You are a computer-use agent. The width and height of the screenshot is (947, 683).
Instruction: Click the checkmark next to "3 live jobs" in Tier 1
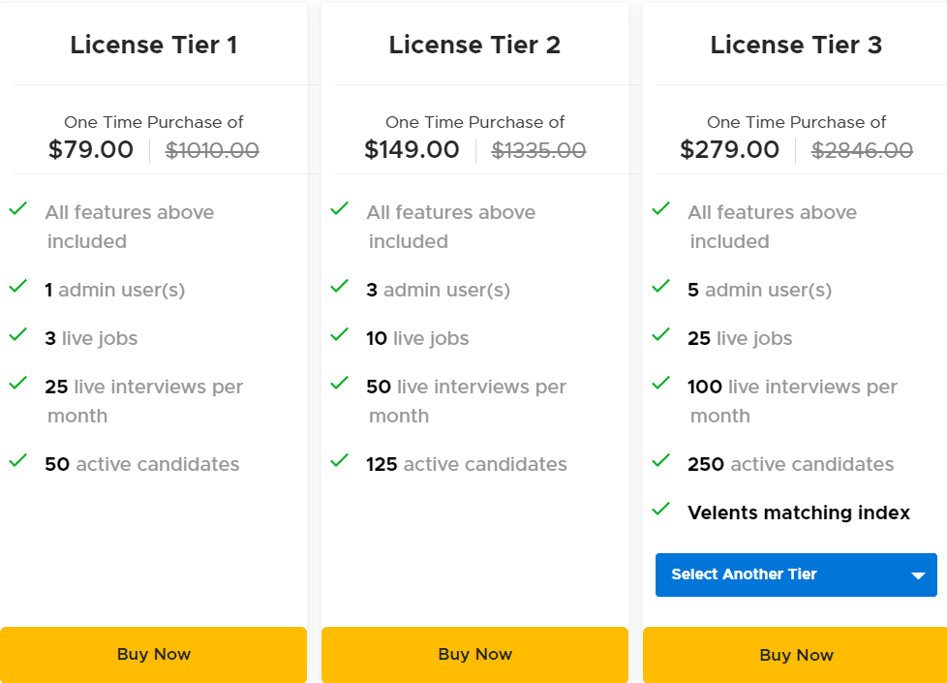point(17,333)
